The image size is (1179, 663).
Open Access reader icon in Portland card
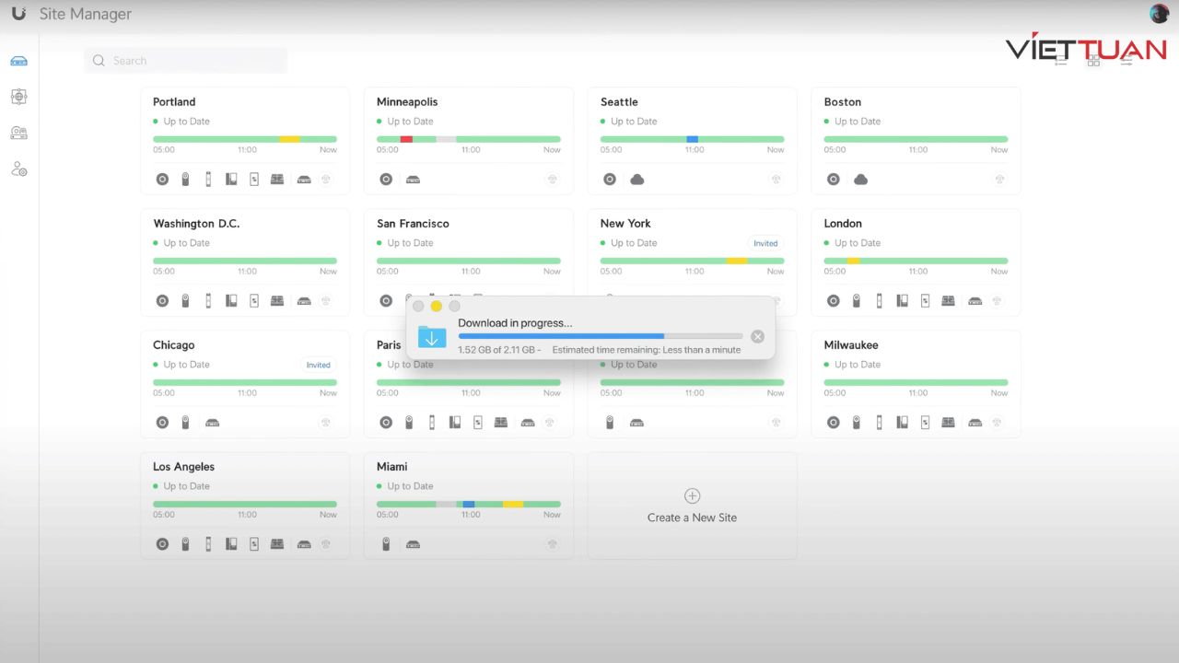tap(208, 180)
